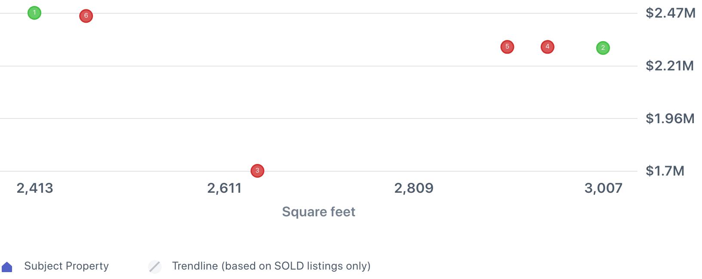Screen dimensions: 702x279
Task: Click the 2,809 x-axis tick label
Action: point(414,188)
